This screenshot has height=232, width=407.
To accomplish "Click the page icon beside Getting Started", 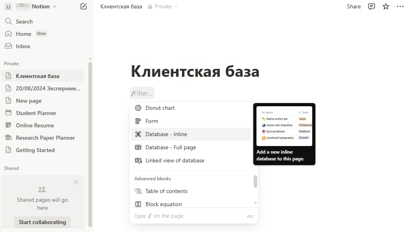I will 8,150.
